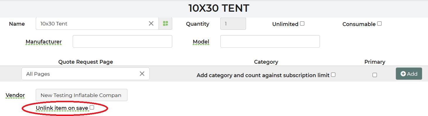Enable the Unlimited checkbox

[x=302, y=24]
